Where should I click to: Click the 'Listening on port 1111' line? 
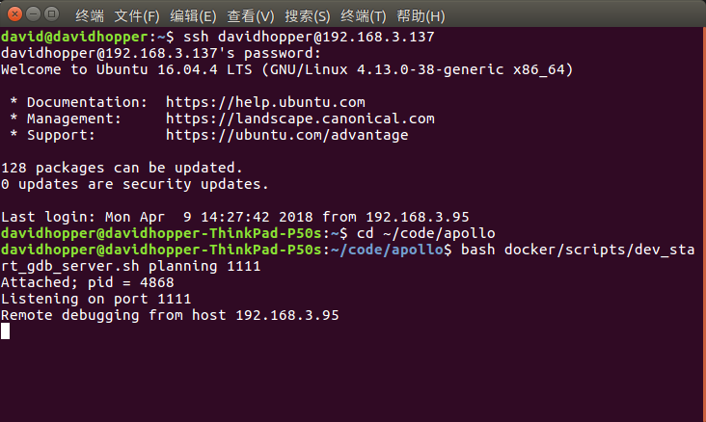click(x=95, y=299)
